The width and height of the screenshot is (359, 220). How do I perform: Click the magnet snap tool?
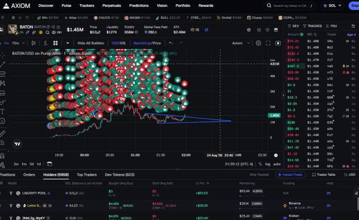coord(2,156)
